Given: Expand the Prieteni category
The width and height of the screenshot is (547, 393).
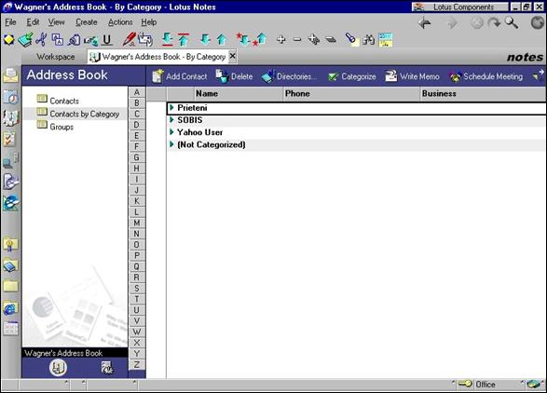Looking at the screenshot, I should point(171,107).
